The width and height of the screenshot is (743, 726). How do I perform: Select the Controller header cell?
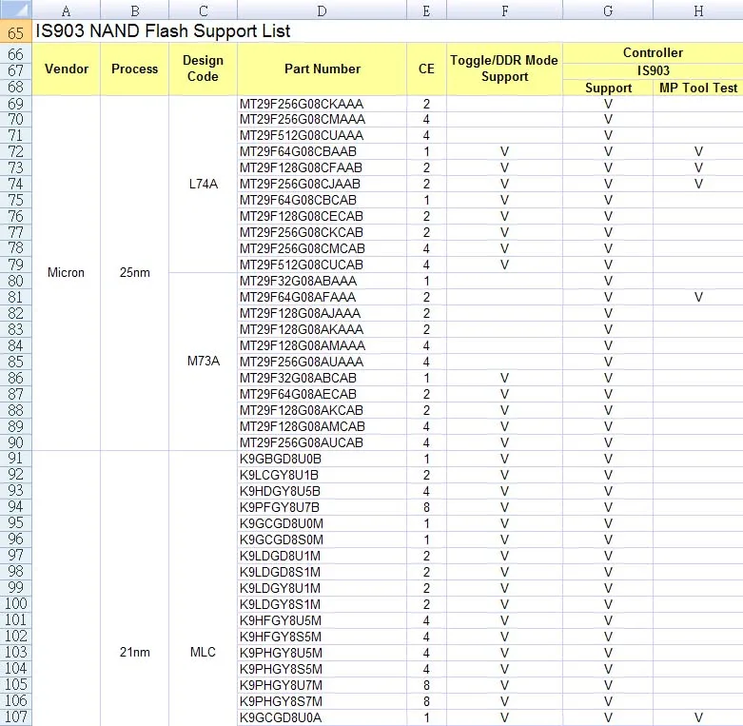[653, 52]
